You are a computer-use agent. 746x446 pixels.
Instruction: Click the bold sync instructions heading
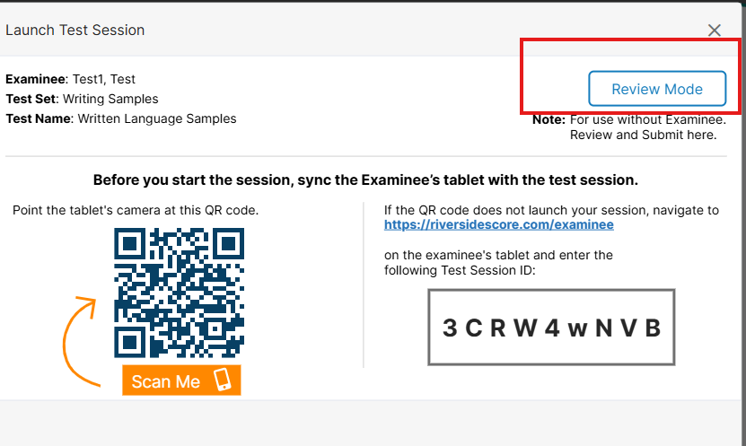pyautogui.click(x=365, y=179)
